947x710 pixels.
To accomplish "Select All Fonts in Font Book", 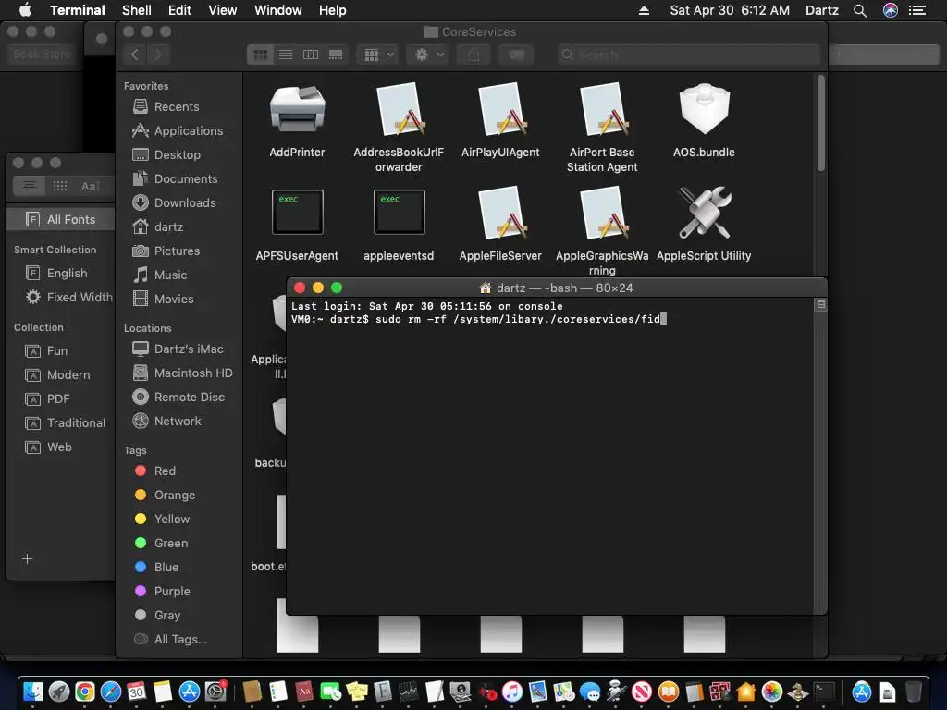I will coord(60,220).
